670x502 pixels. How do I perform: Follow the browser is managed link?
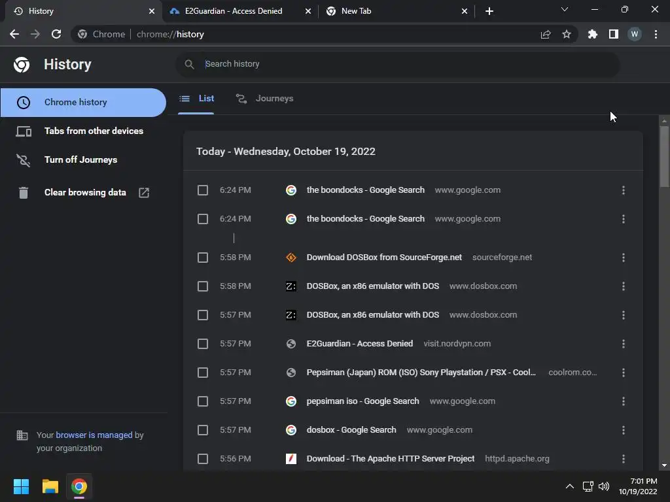coord(94,435)
